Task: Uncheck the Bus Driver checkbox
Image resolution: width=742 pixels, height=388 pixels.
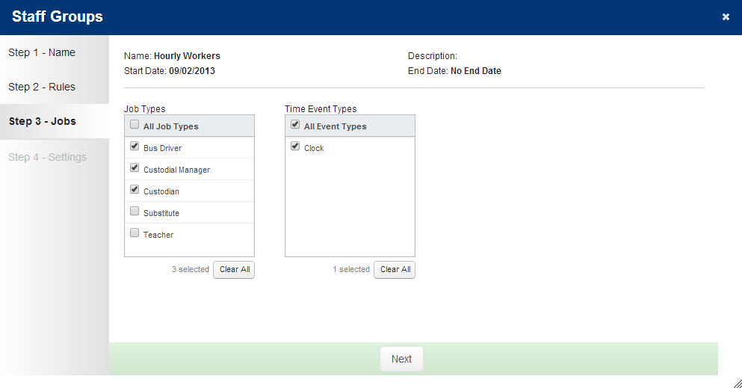Action: coord(135,146)
